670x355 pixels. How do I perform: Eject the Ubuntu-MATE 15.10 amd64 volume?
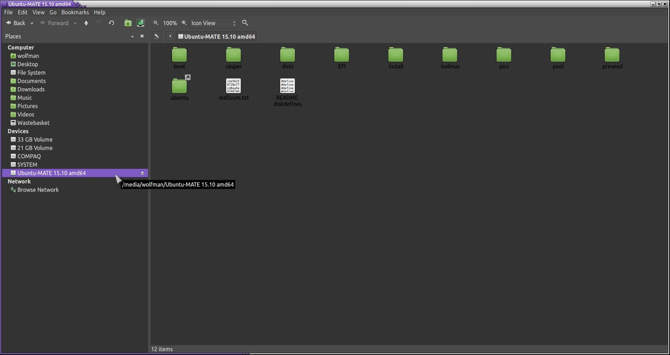(x=142, y=173)
